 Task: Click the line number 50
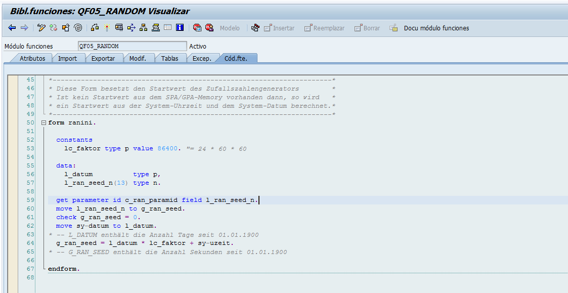(30, 122)
